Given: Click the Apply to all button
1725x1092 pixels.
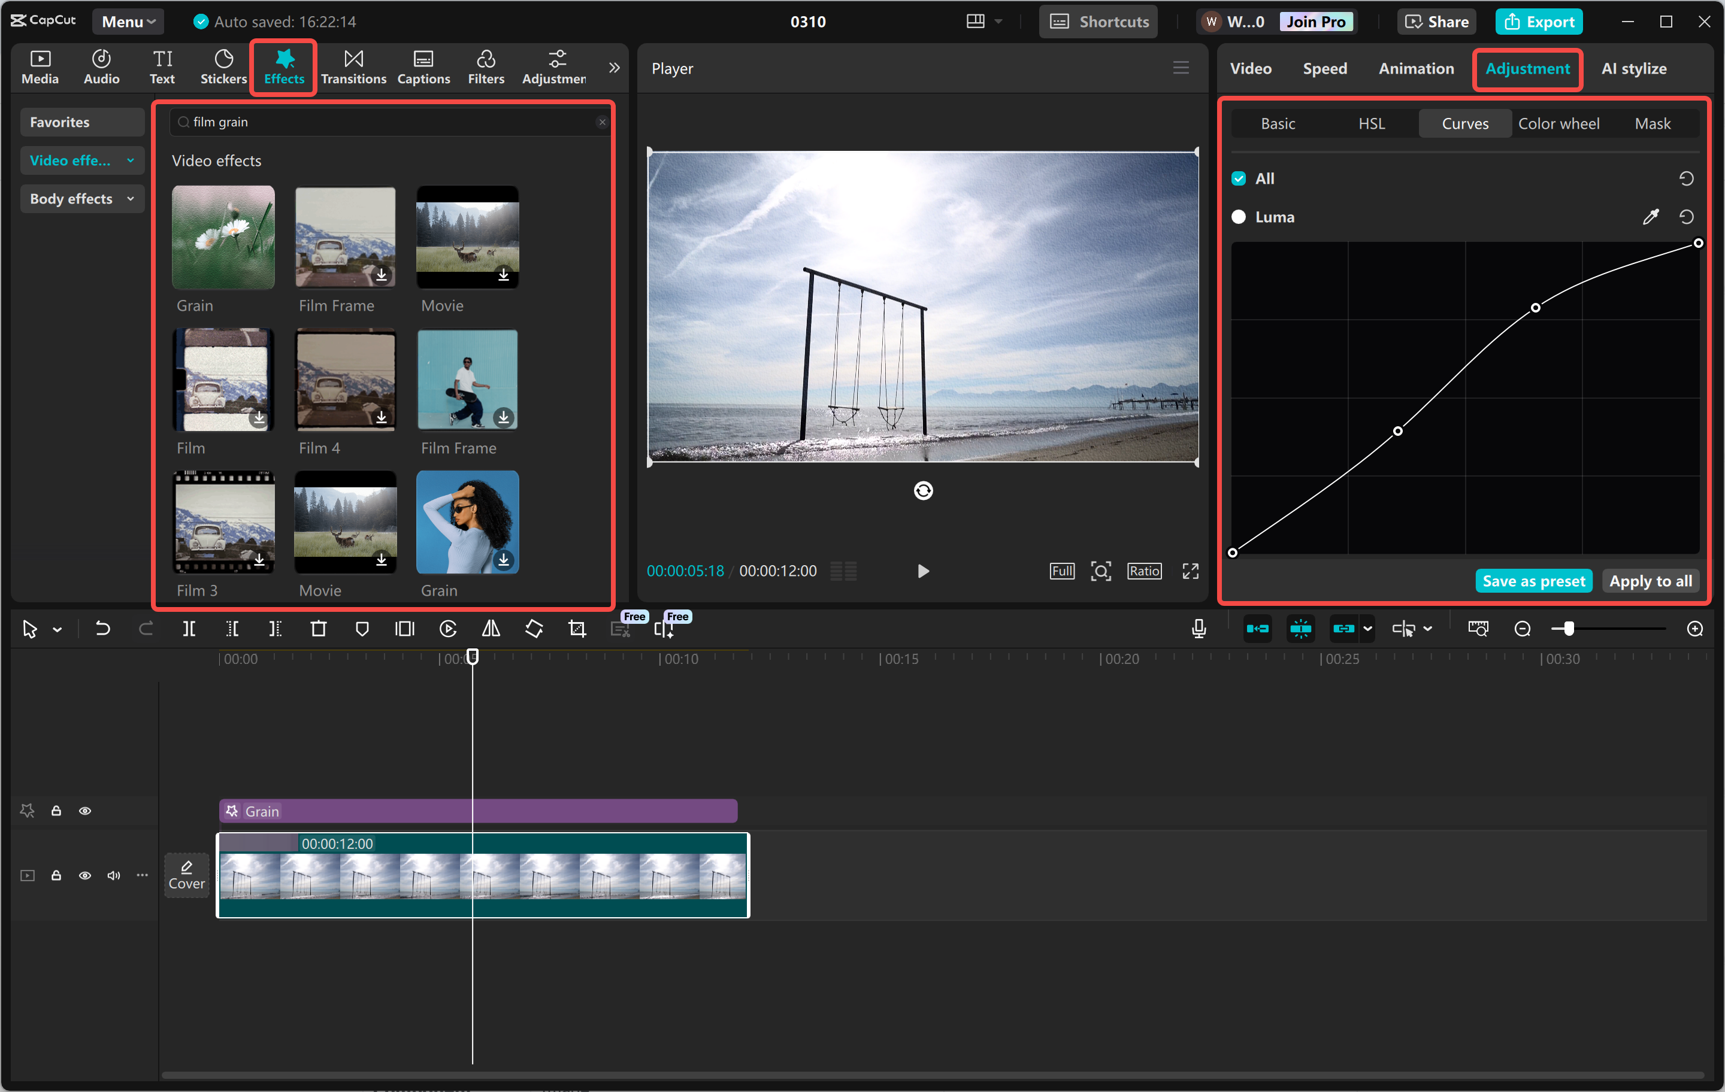Looking at the screenshot, I should click(x=1650, y=581).
